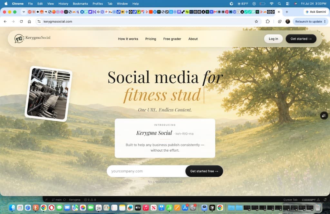The height and width of the screenshot is (214, 330).
Task: Open Messages from the Dock
Action: click(x=59, y=208)
